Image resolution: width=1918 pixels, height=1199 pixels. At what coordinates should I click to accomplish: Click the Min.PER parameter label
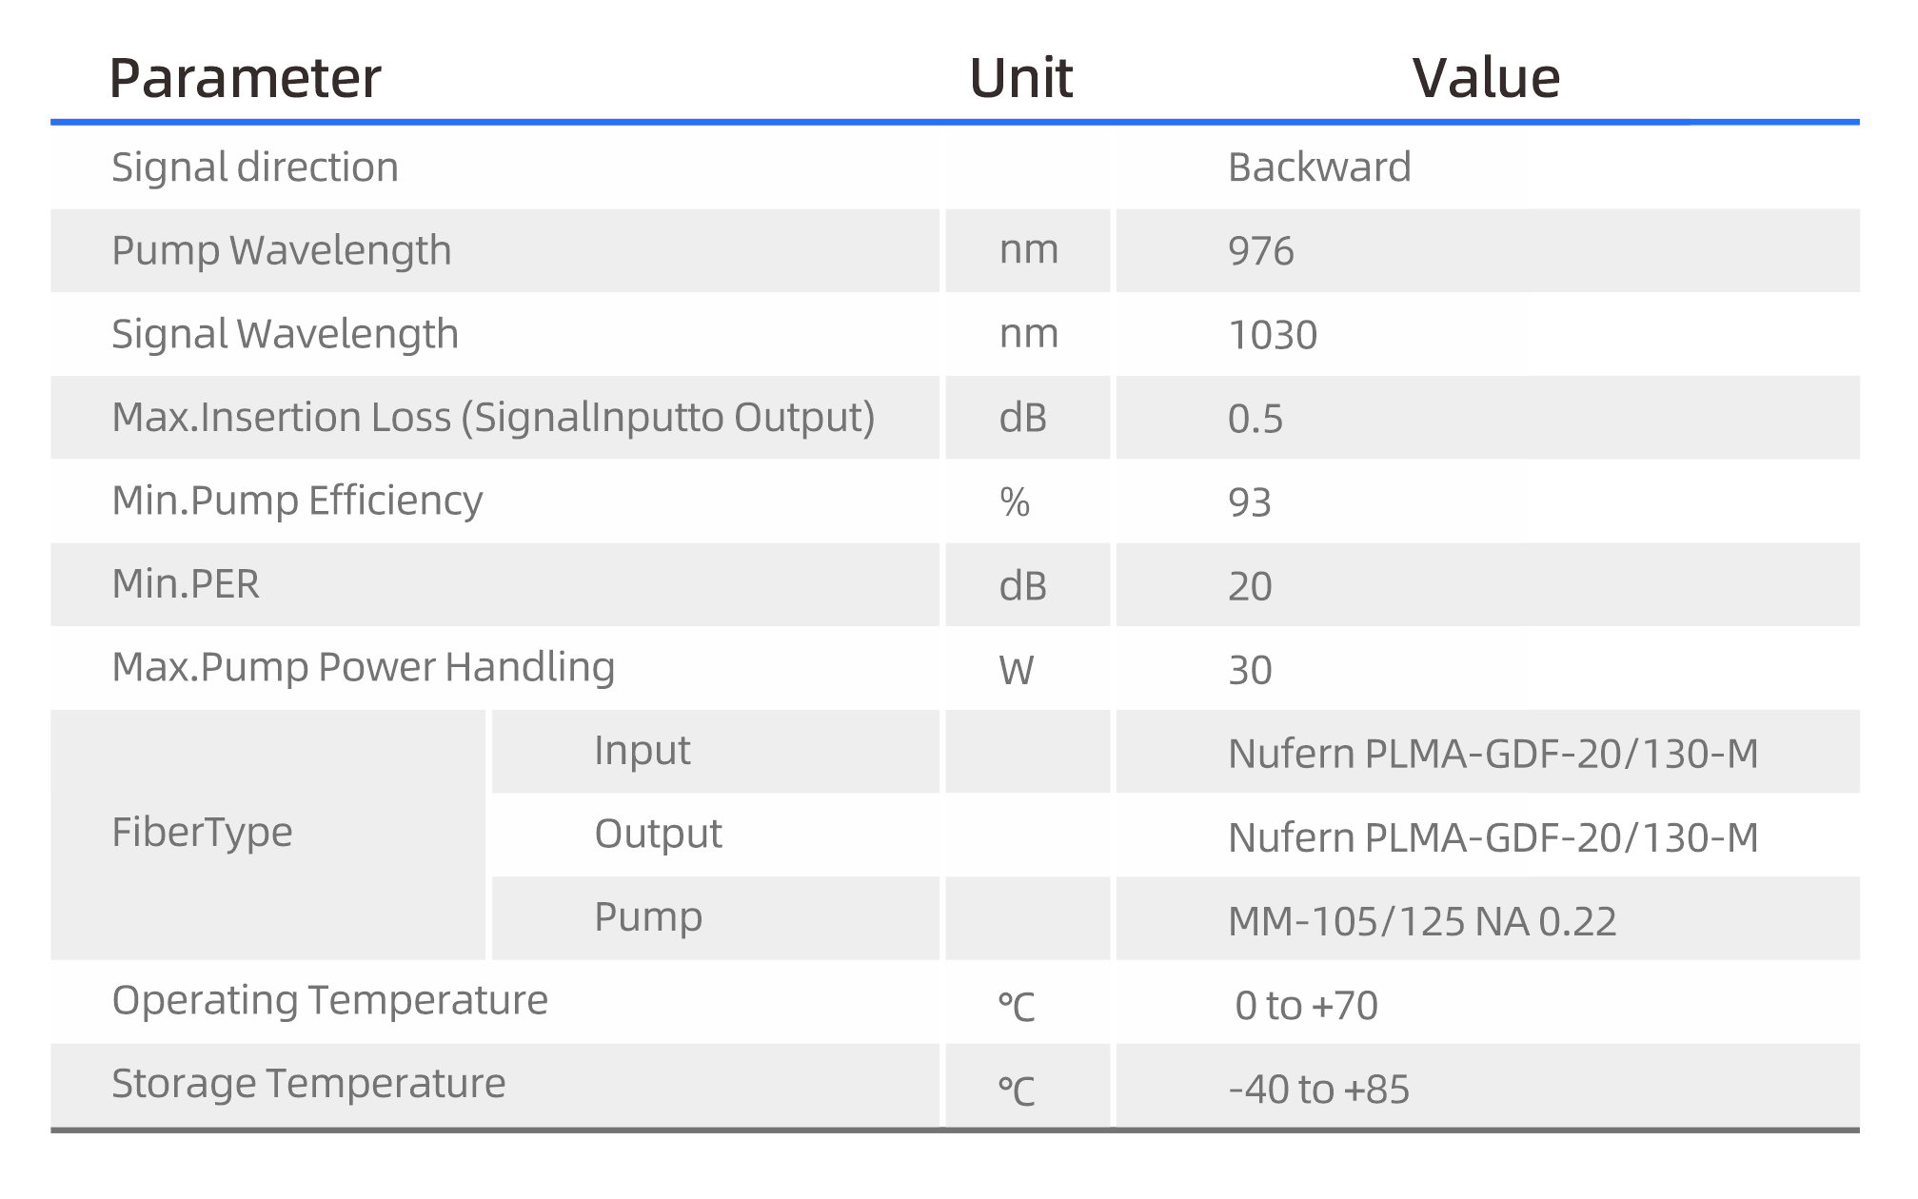tap(186, 584)
